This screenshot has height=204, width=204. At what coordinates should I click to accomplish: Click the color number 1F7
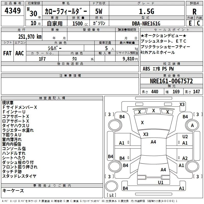tap(42, 58)
